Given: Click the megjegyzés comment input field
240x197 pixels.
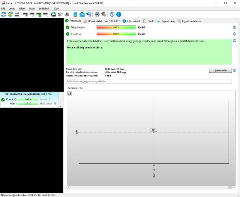Looking at the screenshot, I should pos(149,81).
